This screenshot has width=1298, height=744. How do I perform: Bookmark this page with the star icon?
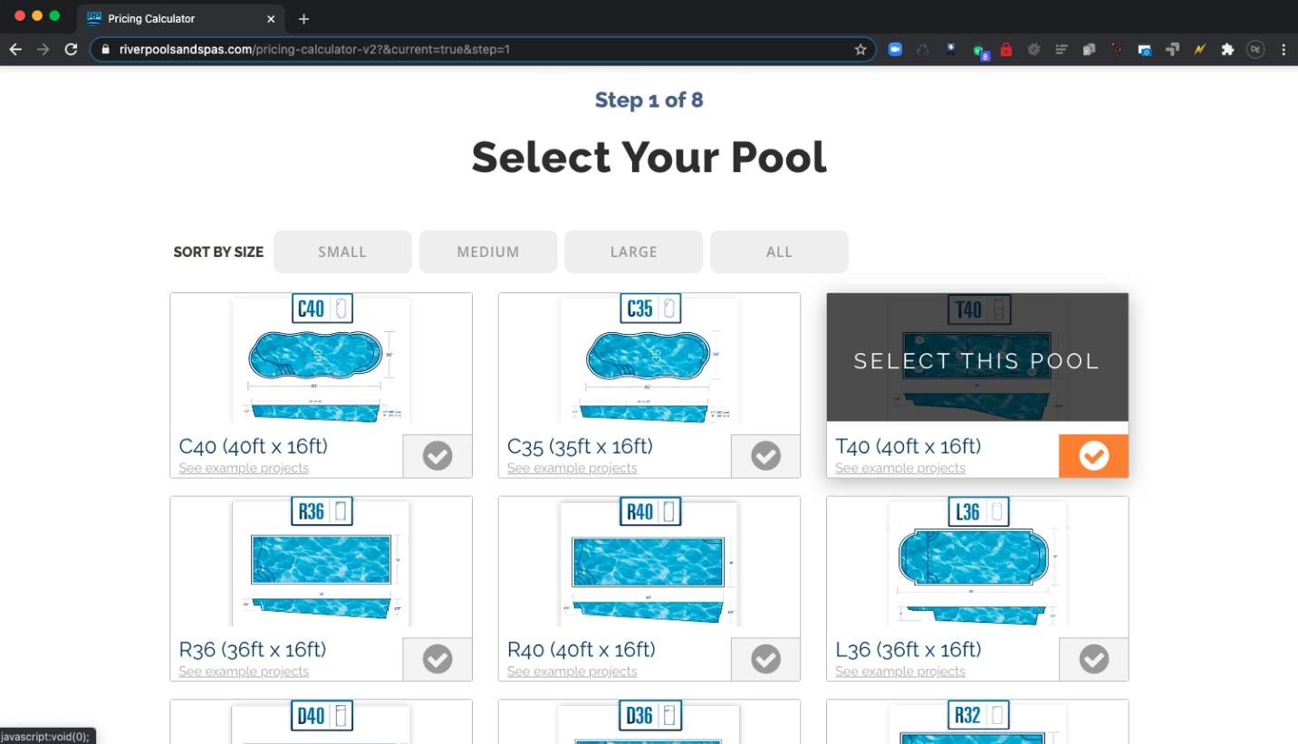[861, 50]
